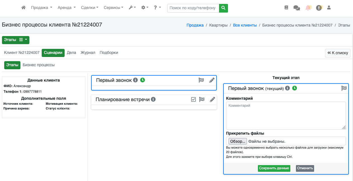Image resolution: width=353 pixels, height=181 pixels.
Task: Click info icon beside Планирование встречи
Action: [x=154, y=99]
